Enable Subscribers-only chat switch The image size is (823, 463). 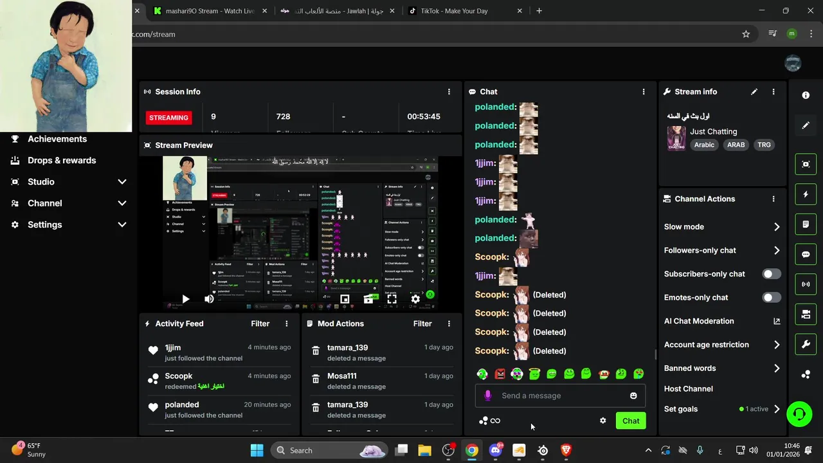[x=772, y=274]
